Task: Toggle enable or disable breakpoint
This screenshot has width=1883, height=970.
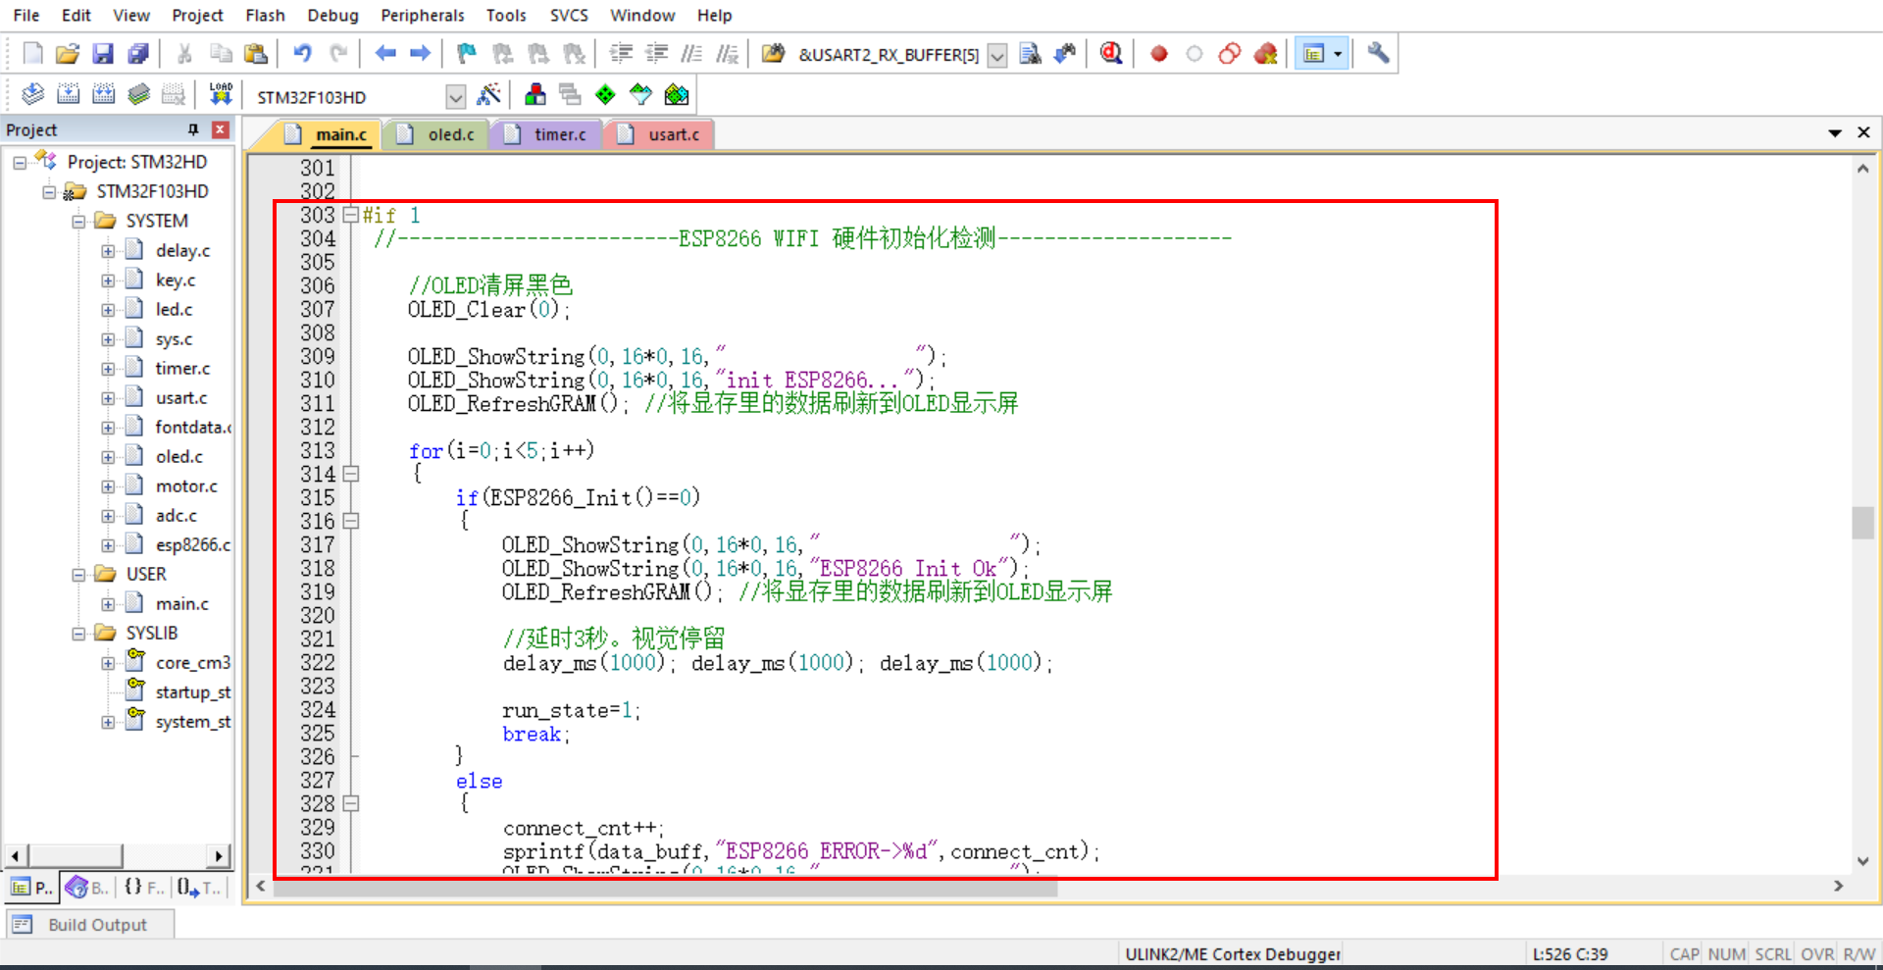Action: tap(1195, 53)
